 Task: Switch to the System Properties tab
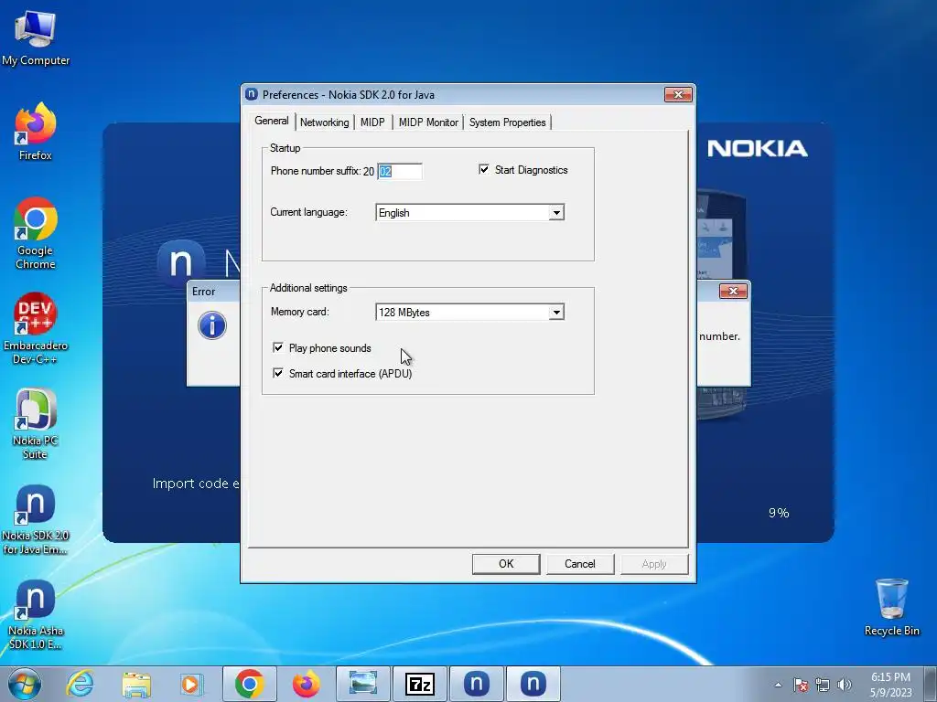click(507, 122)
